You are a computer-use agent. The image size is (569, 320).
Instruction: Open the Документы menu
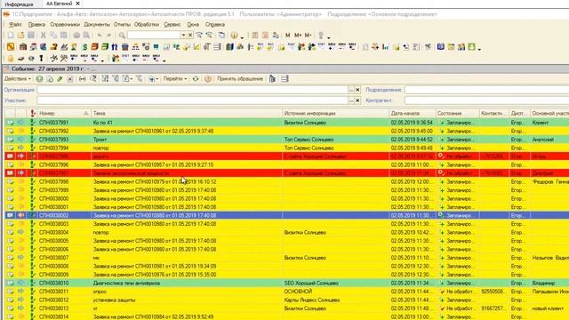tap(97, 25)
